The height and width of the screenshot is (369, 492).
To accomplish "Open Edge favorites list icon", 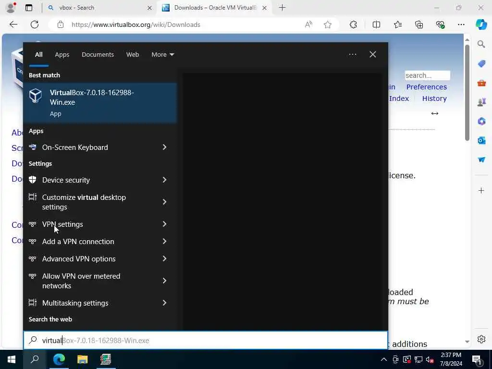I will tap(397, 25).
